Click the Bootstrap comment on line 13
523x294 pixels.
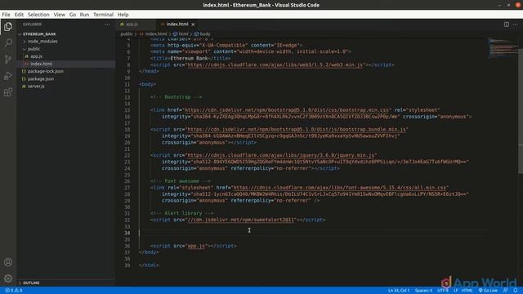(x=177, y=97)
